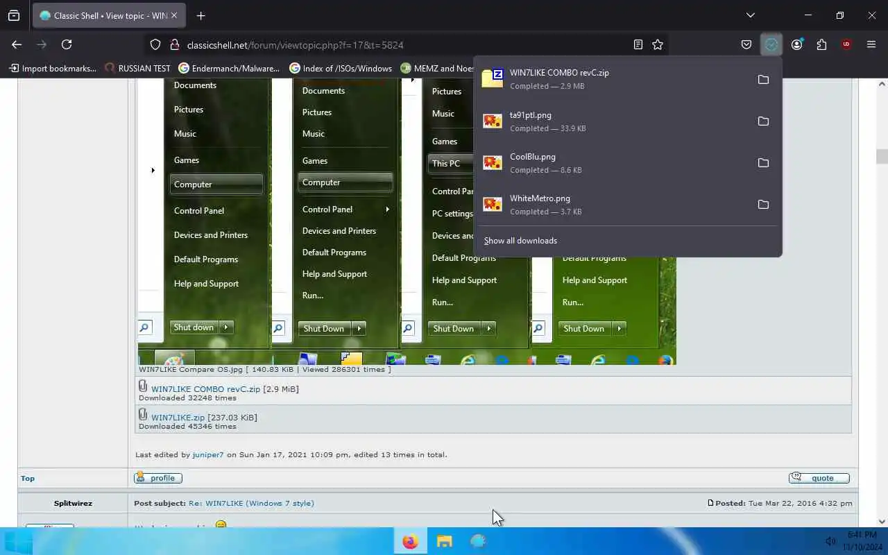Open Import bookmarks bookmark item
The height and width of the screenshot is (555, 888).
click(53, 68)
